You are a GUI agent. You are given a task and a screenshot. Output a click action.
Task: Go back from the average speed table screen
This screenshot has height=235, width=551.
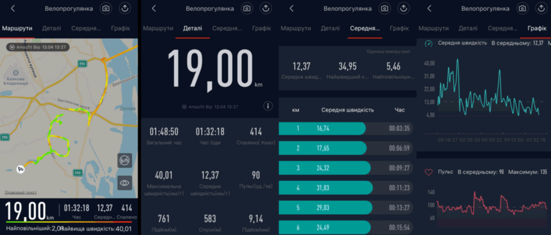pos(291,8)
